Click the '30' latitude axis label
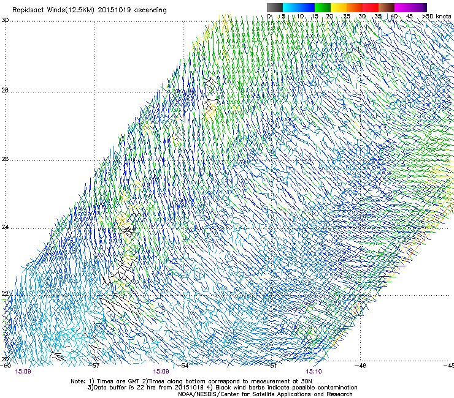This screenshot has height=398, width=454. (5, 20)
